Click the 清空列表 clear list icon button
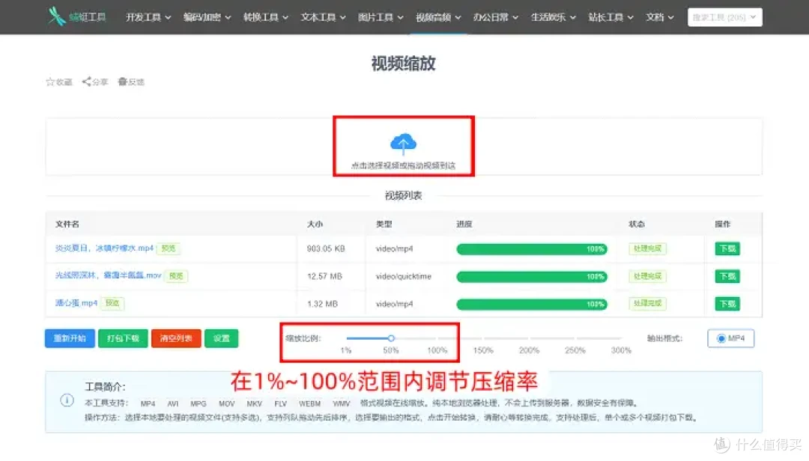This screenshot has width=809, height=461. click(175, 338)
